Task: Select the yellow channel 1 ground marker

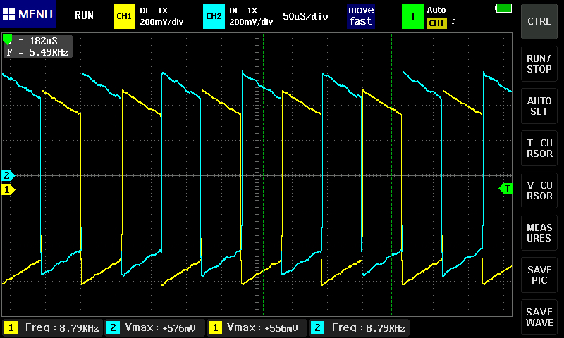Action: [8, 189]
